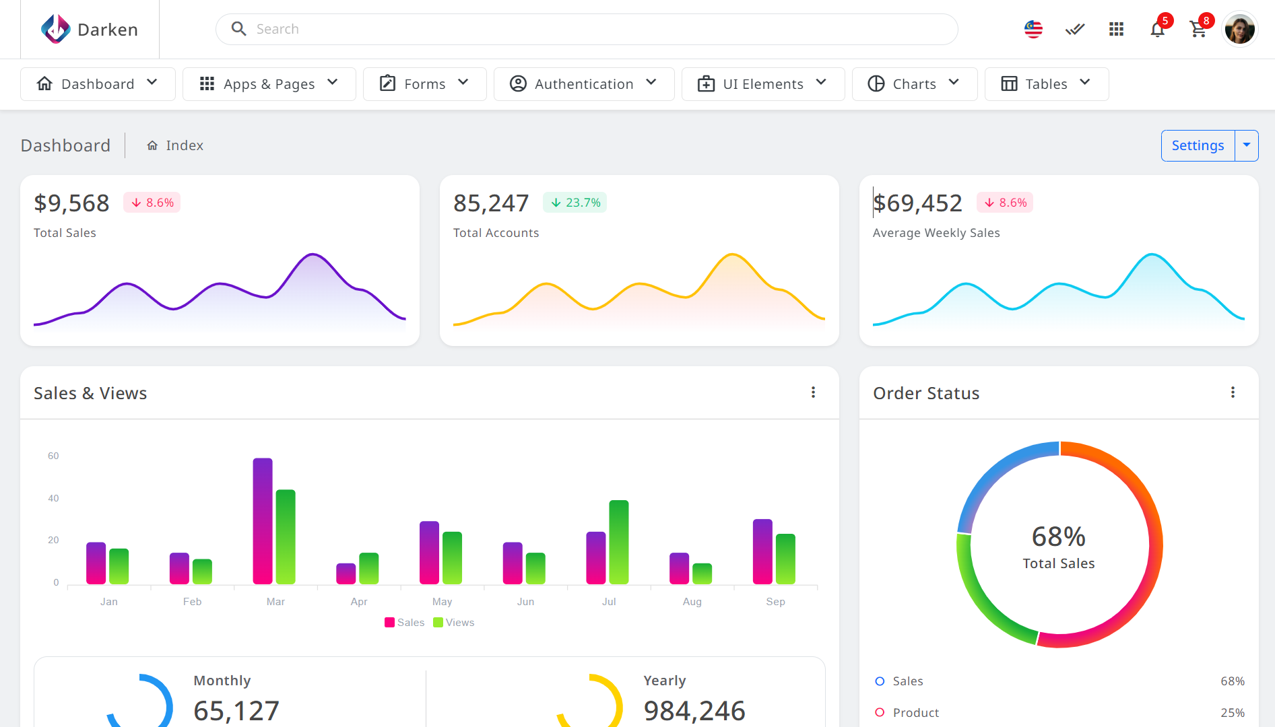Open Sales & Views options menu
The width and height of the screenshot is (1275, 727).
pyautogui.click(x=813, y=392)
